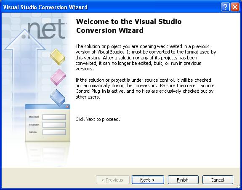Click the second field in form illustration

tap(54, 125)
